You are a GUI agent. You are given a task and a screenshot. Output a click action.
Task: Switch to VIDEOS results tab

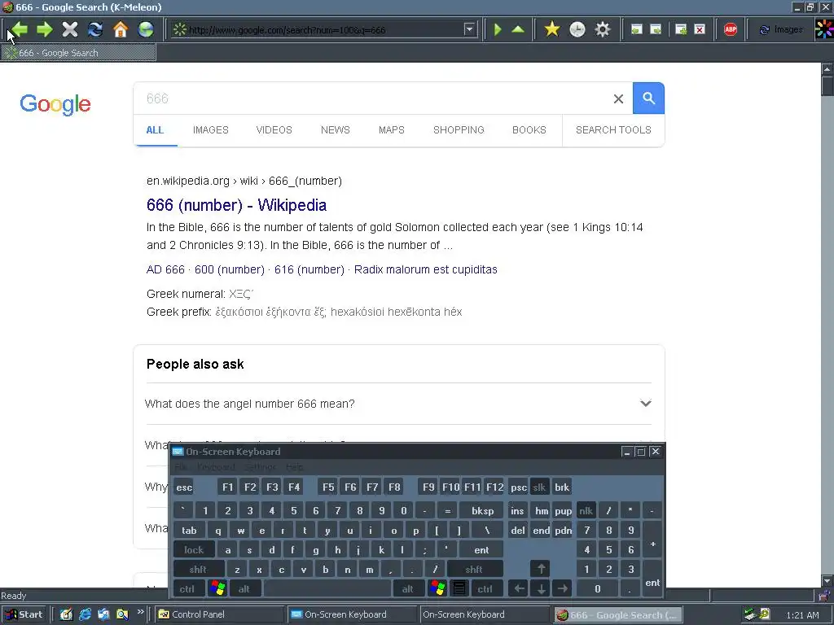point(274,130)
